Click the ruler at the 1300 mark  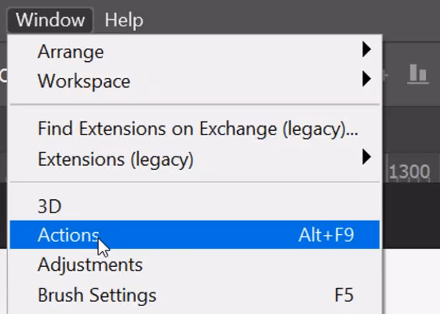[410, 173]
